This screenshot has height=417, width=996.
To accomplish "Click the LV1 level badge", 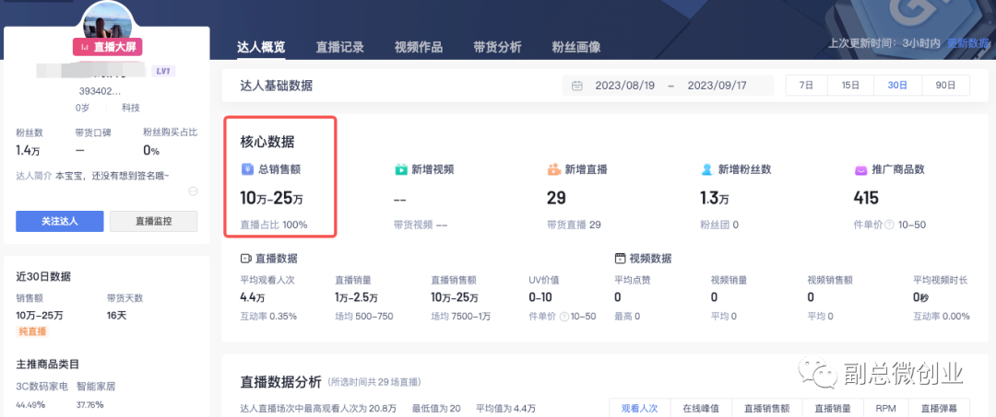I will (163, 71).
